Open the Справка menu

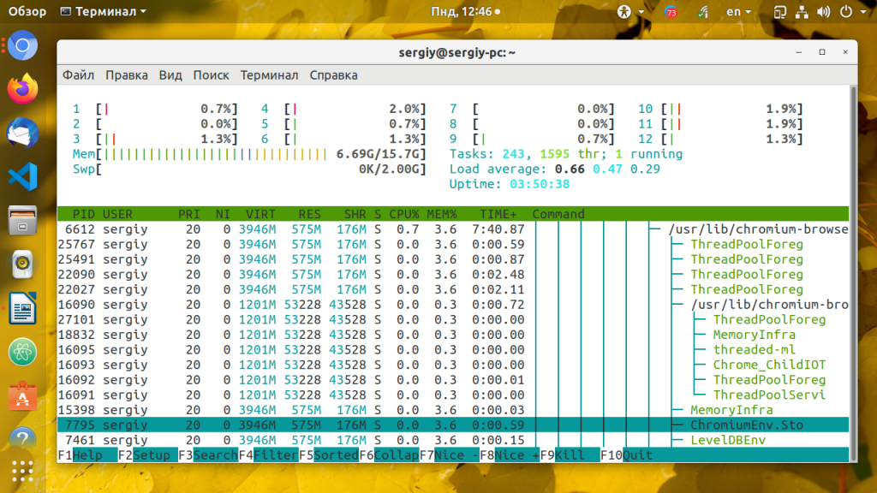coord(333,75)
